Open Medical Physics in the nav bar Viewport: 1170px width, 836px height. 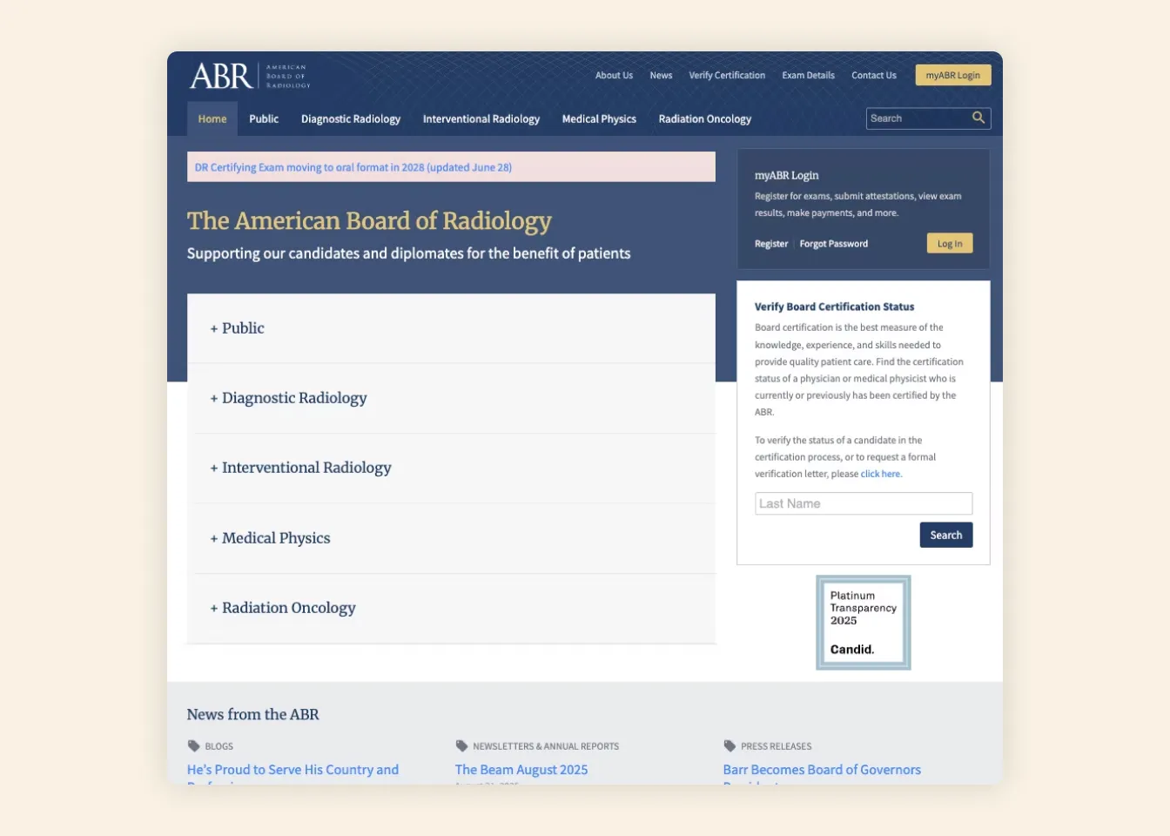[599, 118]
